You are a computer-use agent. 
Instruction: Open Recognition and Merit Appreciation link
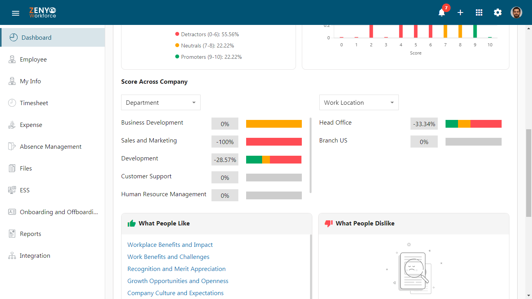coord(176,269)
